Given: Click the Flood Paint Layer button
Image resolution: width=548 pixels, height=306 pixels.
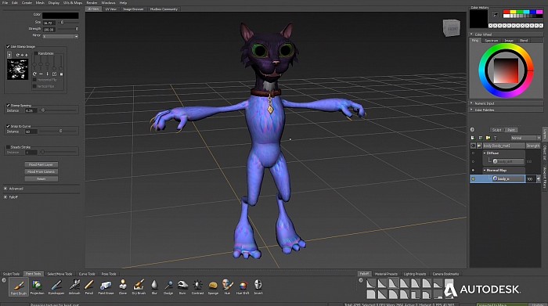Looking at the screenshot, I should (x=41, y=164).
